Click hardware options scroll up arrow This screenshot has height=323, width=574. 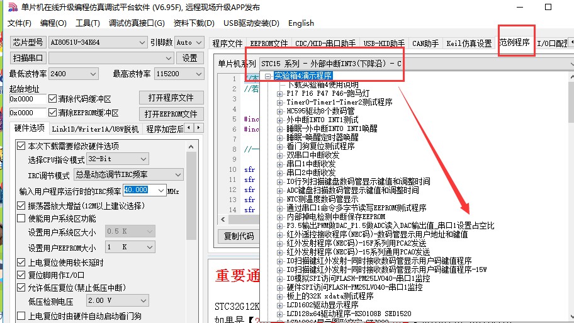[191, 147]
